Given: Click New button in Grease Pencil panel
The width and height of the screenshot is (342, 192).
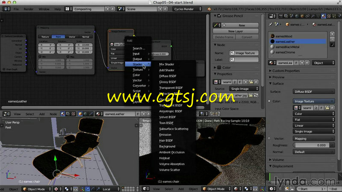Looking at the screenshot, I should 242,25.
